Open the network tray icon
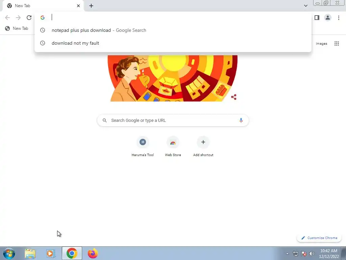346x260 pixels. (295, 254)
